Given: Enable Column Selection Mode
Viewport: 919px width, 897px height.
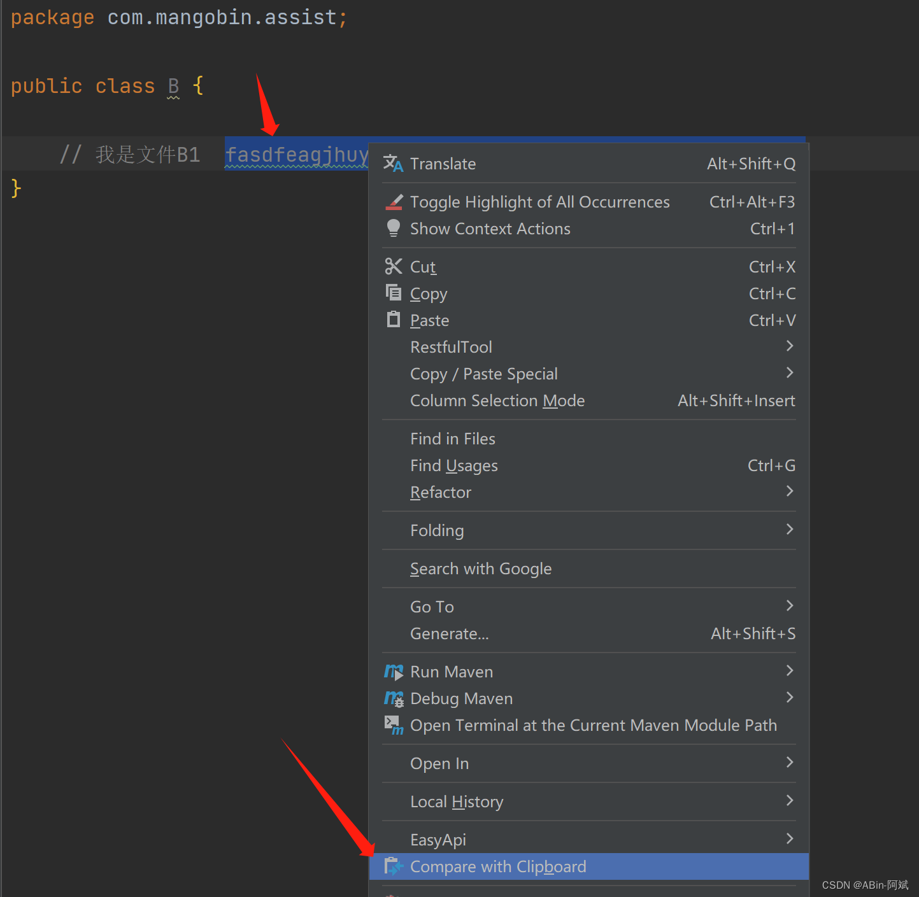Looking at the screenshot, I should pyautogui.click(x=588, y=400).
